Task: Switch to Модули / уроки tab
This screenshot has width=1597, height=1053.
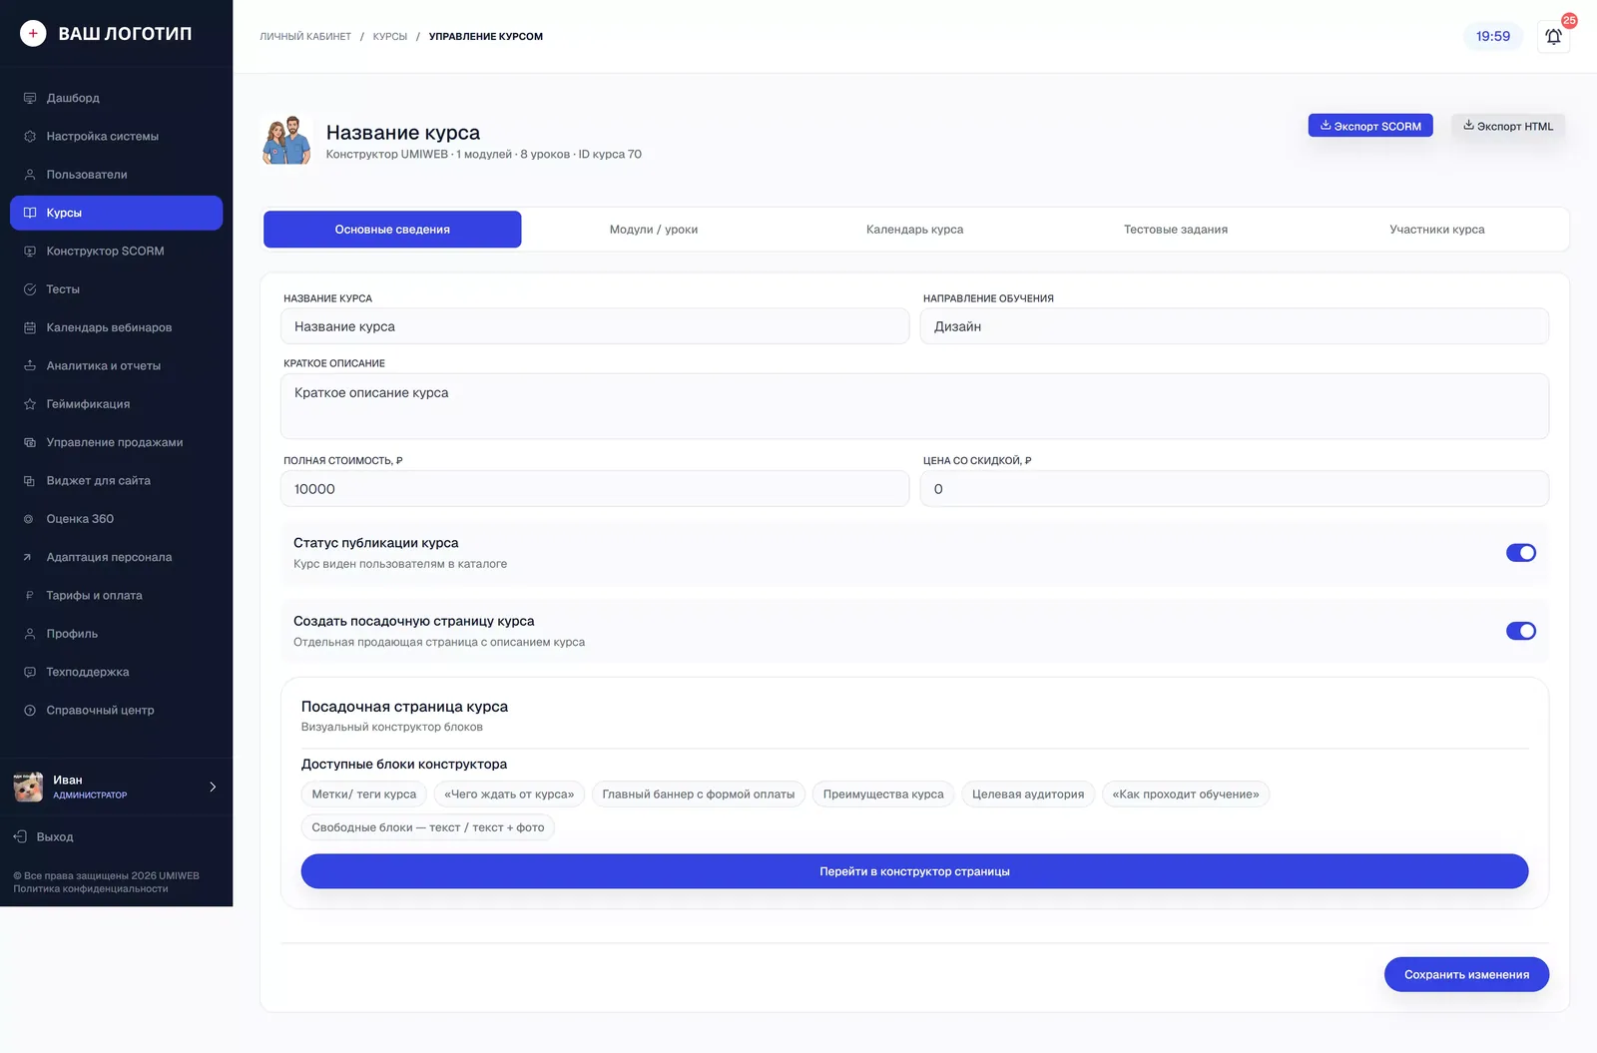Action: coord(654,230)
